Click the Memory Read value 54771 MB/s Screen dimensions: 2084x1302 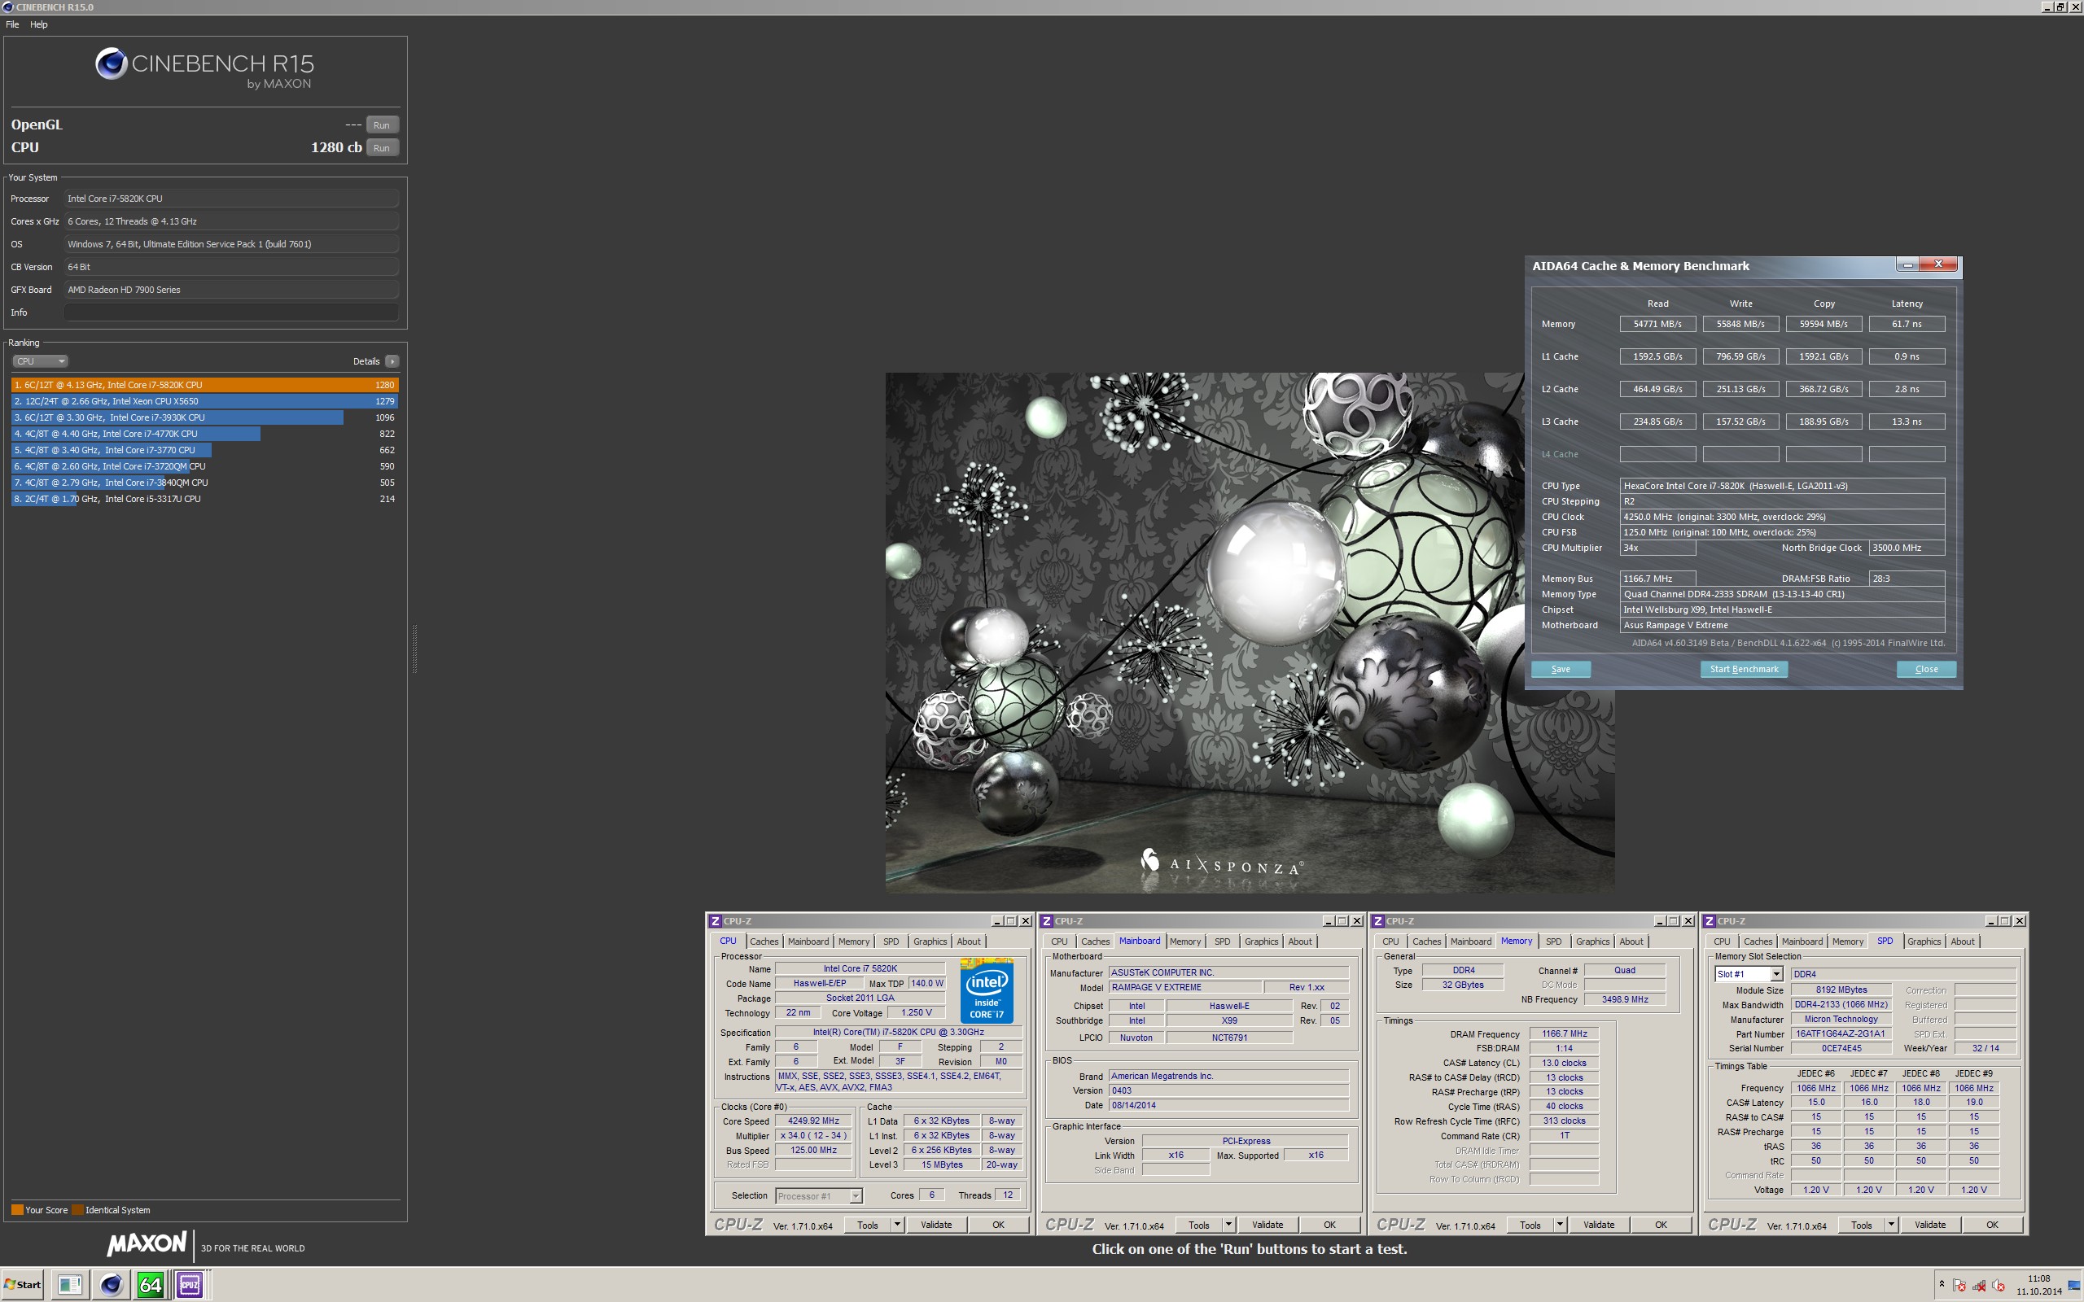1657,324
